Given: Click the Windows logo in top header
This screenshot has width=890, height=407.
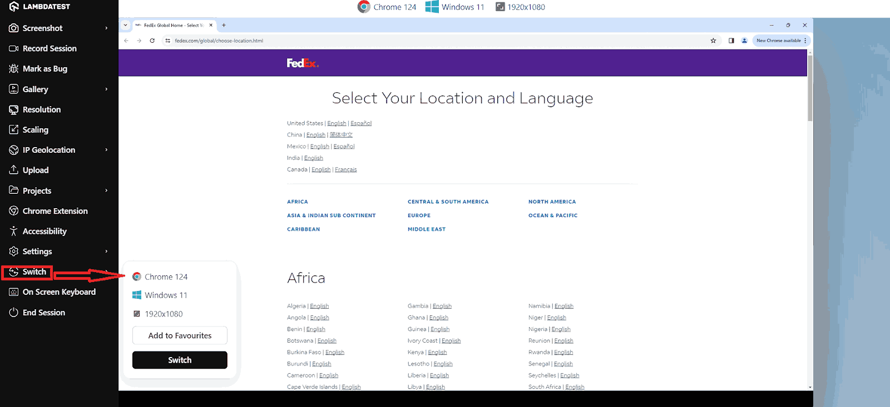Looking at the screenshot, I should [x=432, y=7].
